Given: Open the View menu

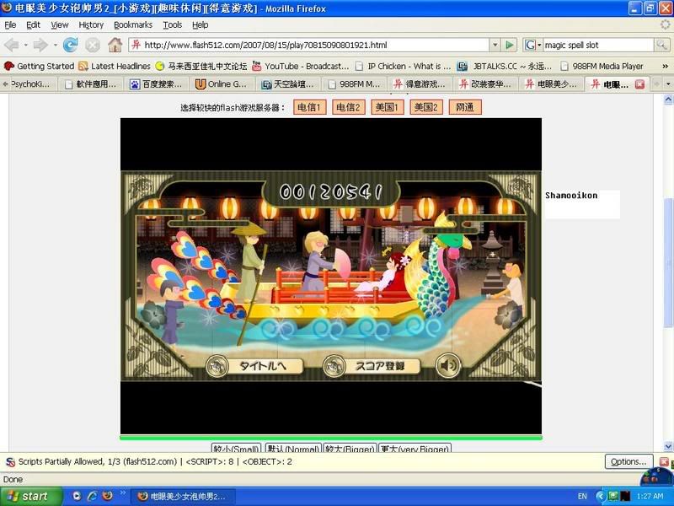Looking at the screenshot, I should [59, 25].
